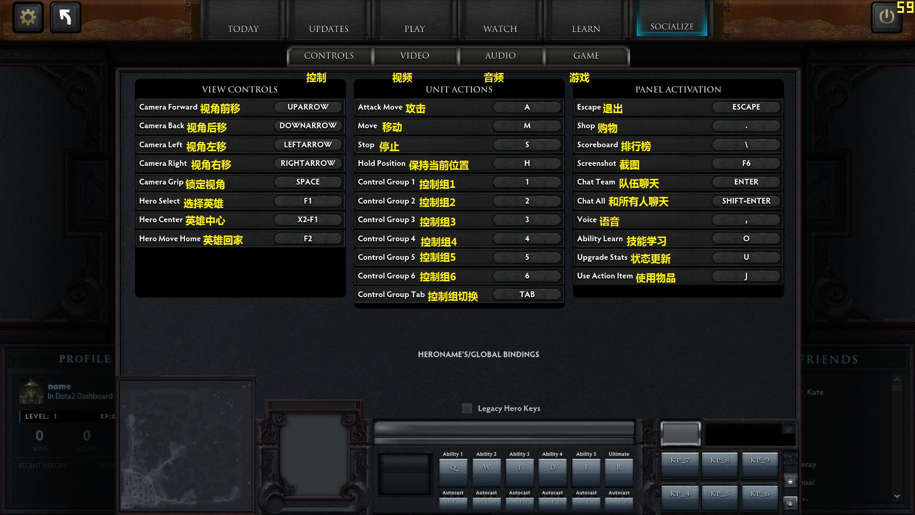Select the CONTROLS settings tab
Screen dimensions: 915x515
click(329, 56)
